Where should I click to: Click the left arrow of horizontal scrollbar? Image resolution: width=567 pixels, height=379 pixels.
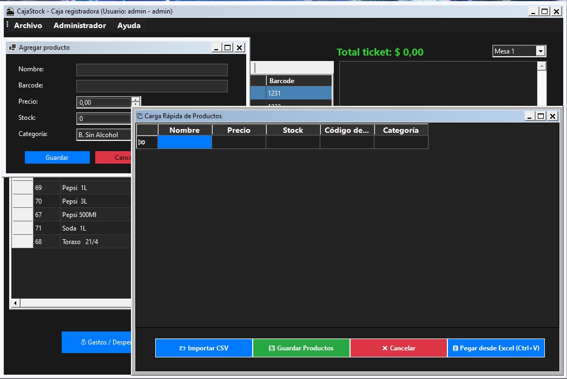point(15,303)
